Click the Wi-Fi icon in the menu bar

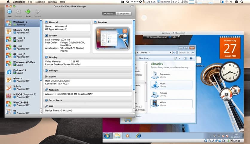pos(227,2)
